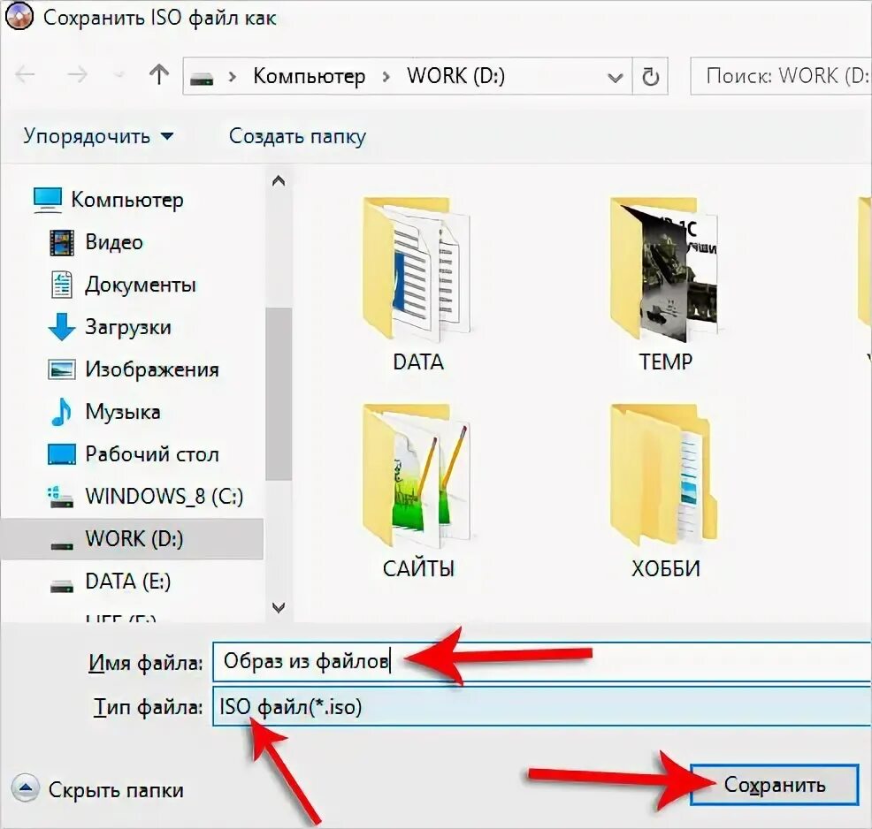Screen dimensions: 872x829
Task: Expand chevron before WORK (D:) in path
Action: [386, 77]
